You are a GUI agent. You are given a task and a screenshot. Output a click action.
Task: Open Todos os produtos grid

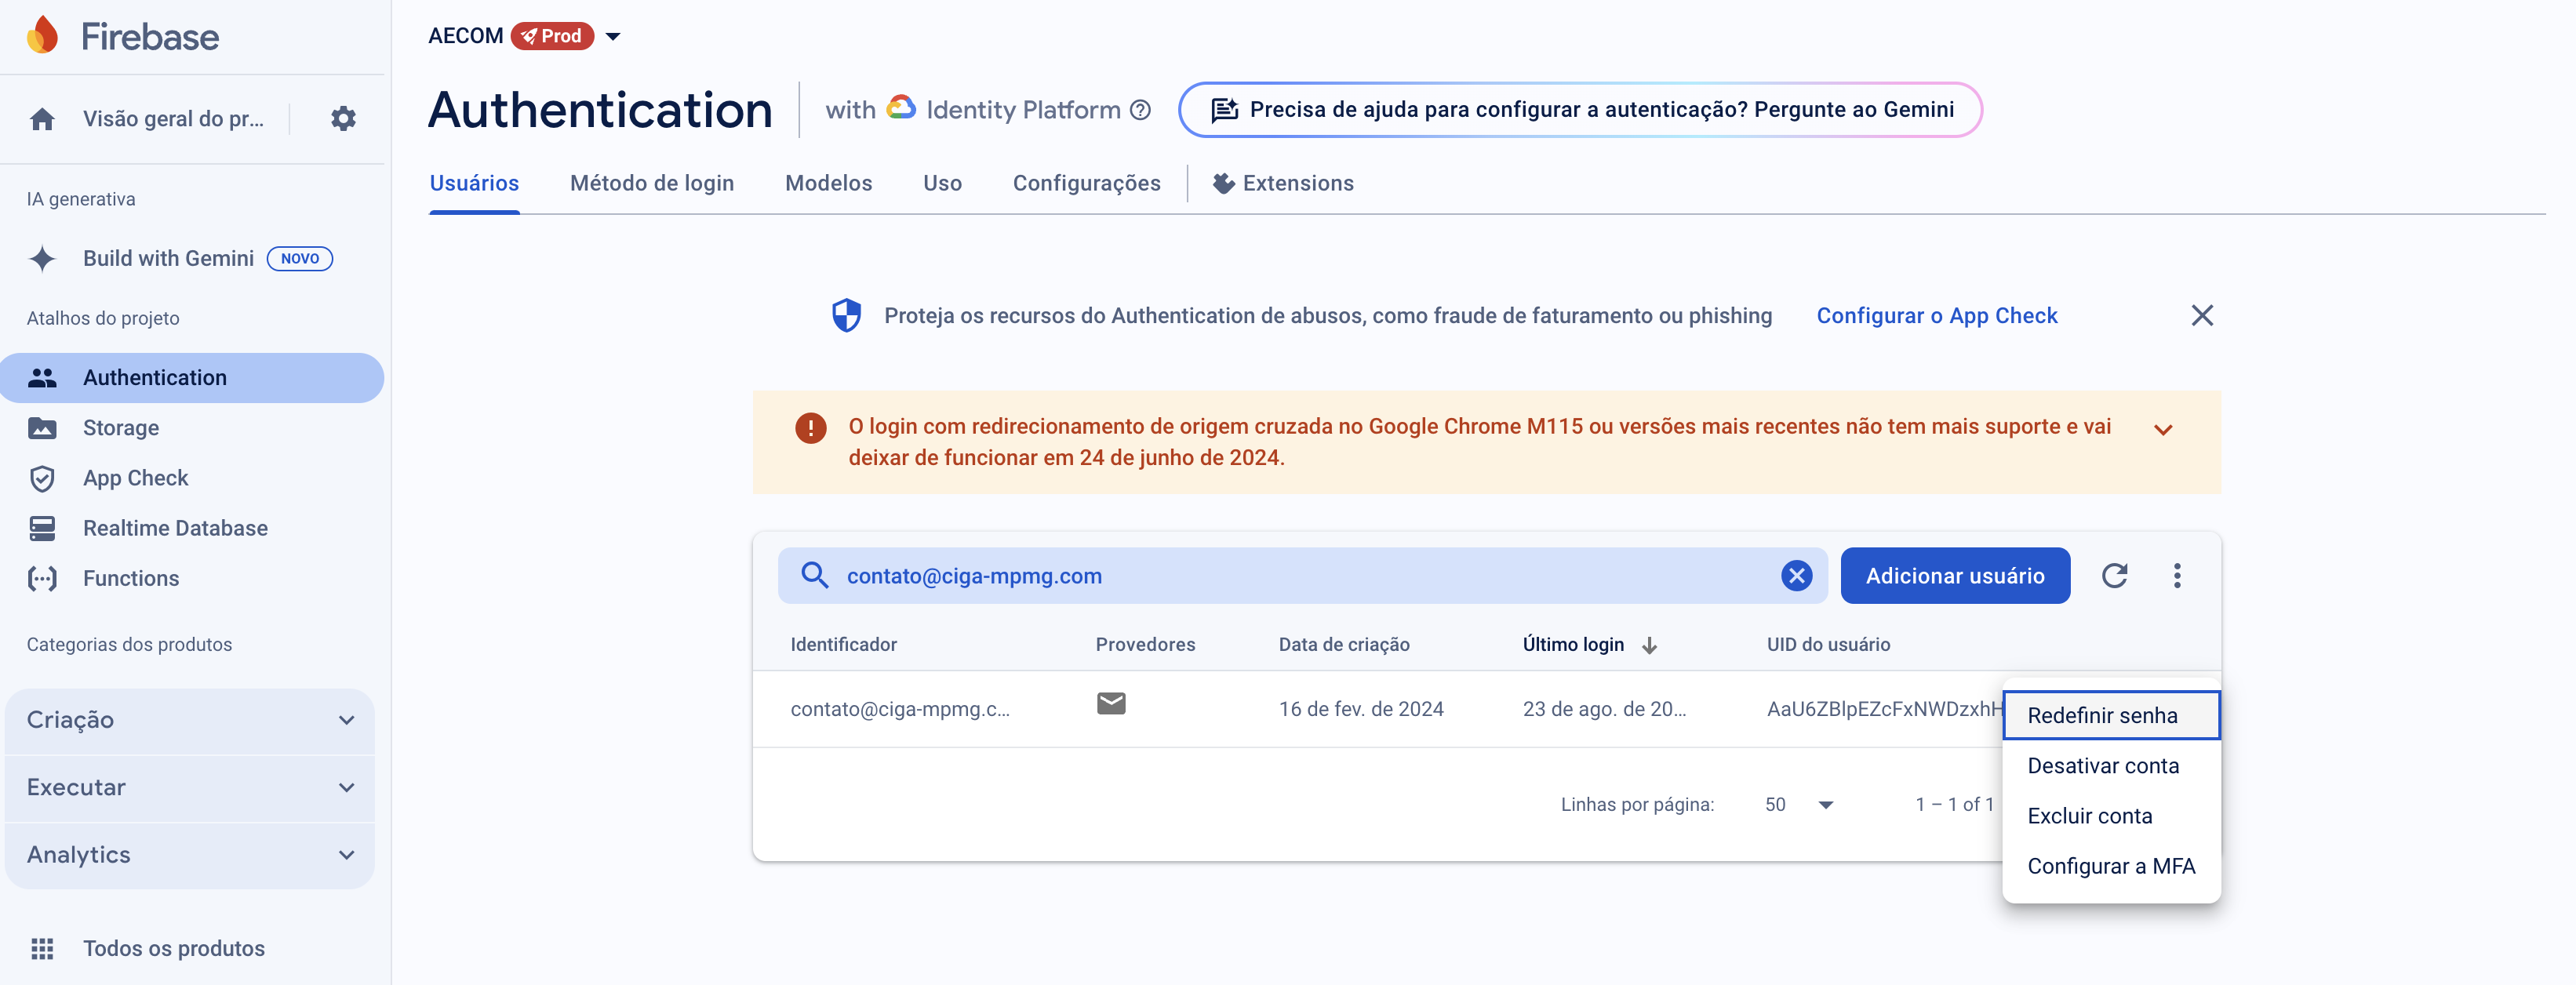coord(173,948)
